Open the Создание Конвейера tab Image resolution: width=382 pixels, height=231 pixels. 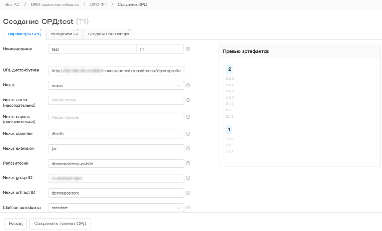pos(108,34)
